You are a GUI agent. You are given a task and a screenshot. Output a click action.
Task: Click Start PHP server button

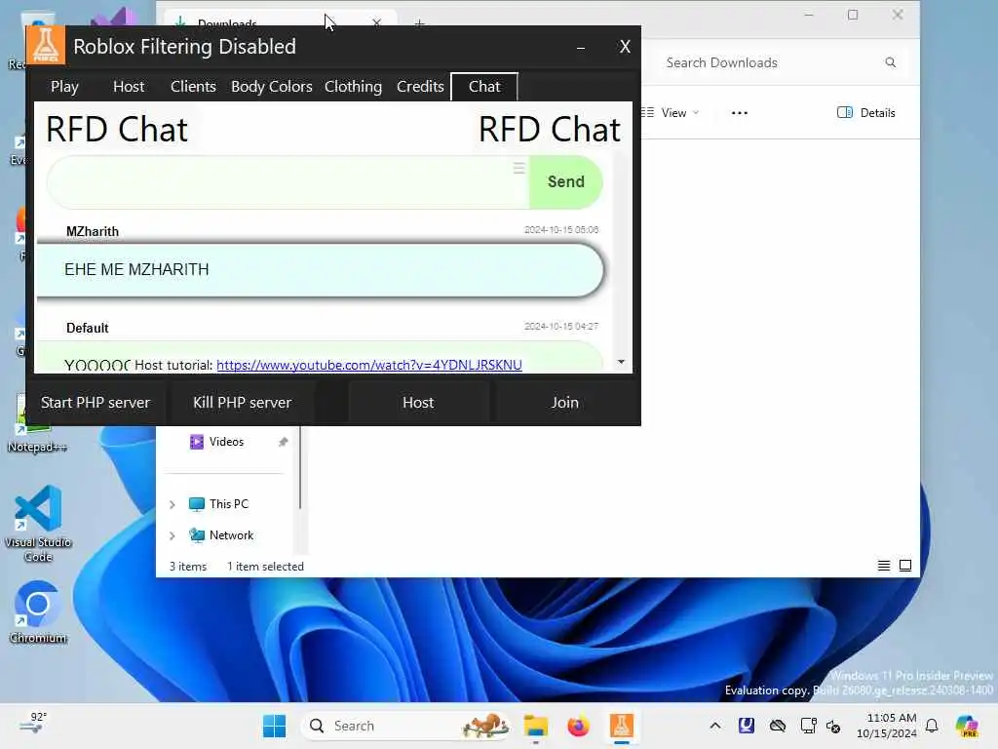click(96, 403)
